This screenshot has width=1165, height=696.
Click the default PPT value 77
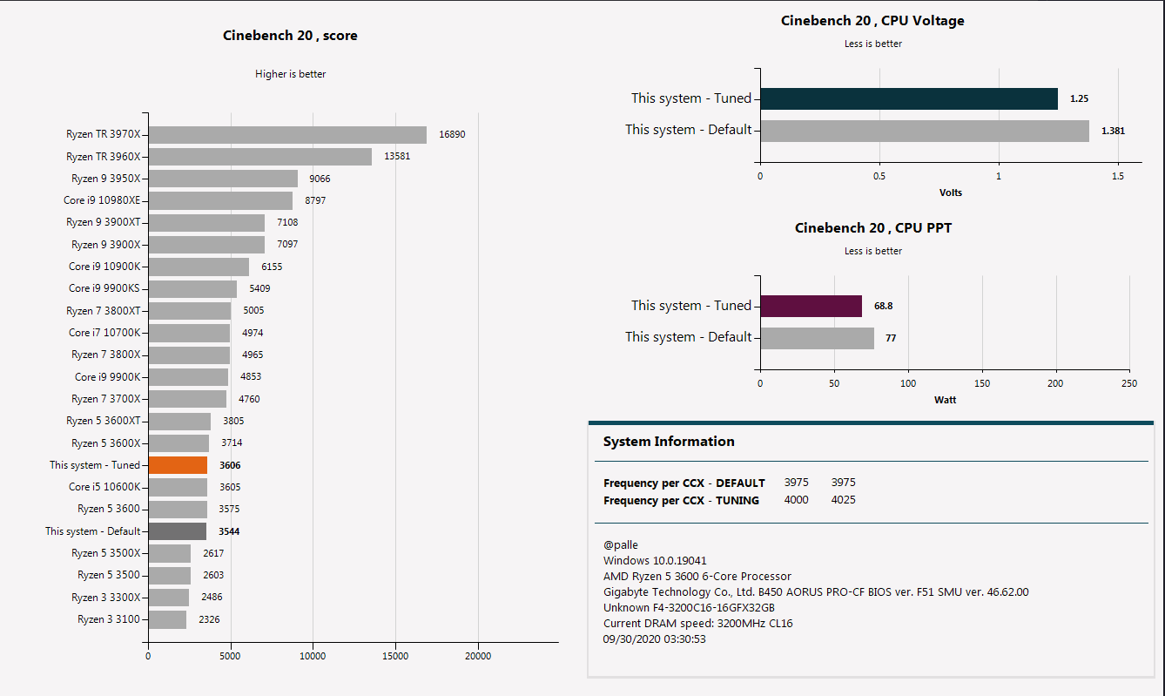pos(891,338)
